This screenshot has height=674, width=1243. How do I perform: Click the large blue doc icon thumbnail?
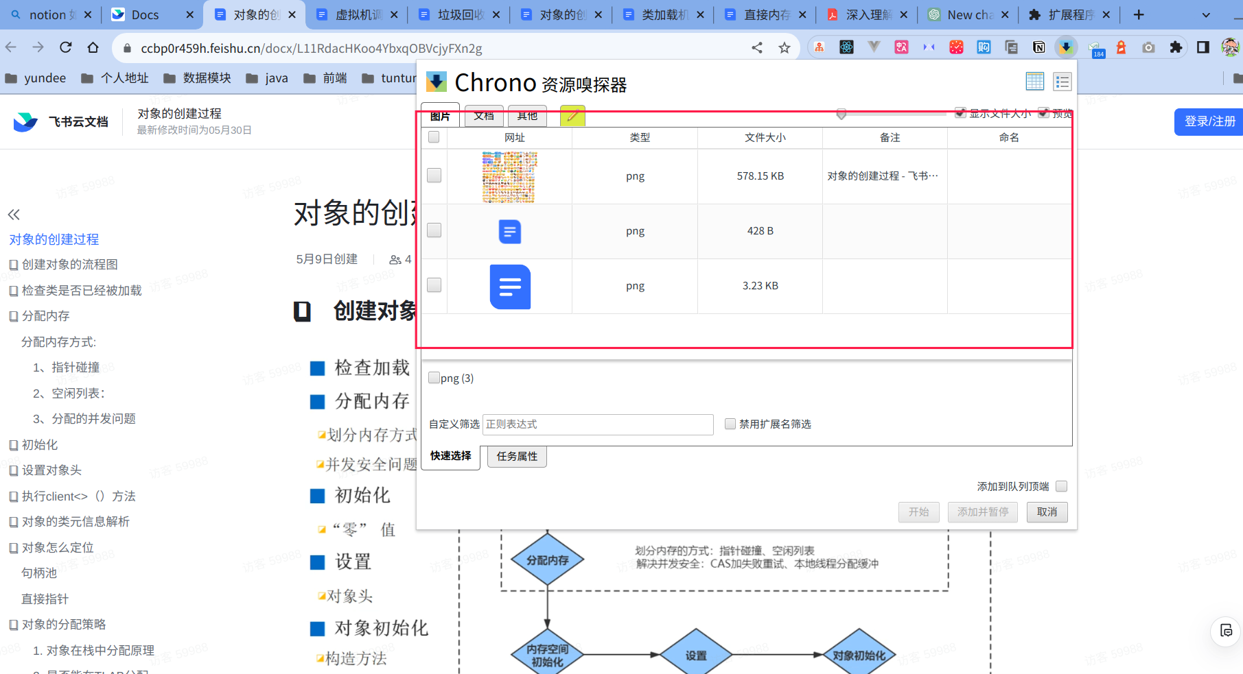point(510,287)
